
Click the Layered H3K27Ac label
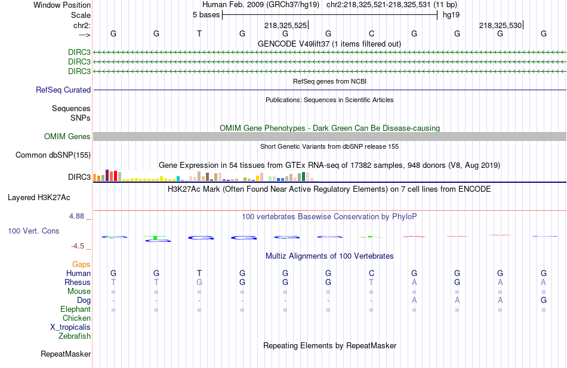pyautogui.click(x=39, y=198)
